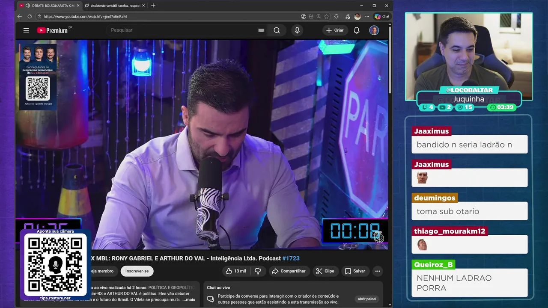Click the POLÍTICA E GEOPOLÍTICA hashtag link
Viewport: 548px width, 308px height.
(171, 288)
